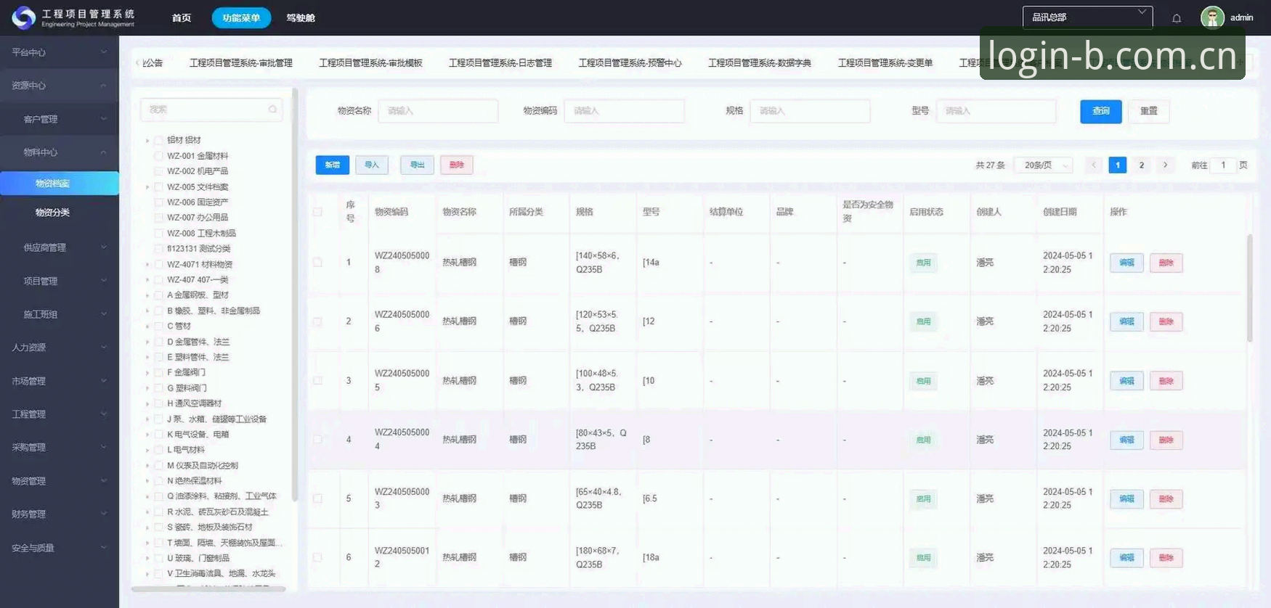Image resolution: width=1271 pixels, height=608 pixels.
Task: Click the 物资编码 column header
Action: [391, 212]
